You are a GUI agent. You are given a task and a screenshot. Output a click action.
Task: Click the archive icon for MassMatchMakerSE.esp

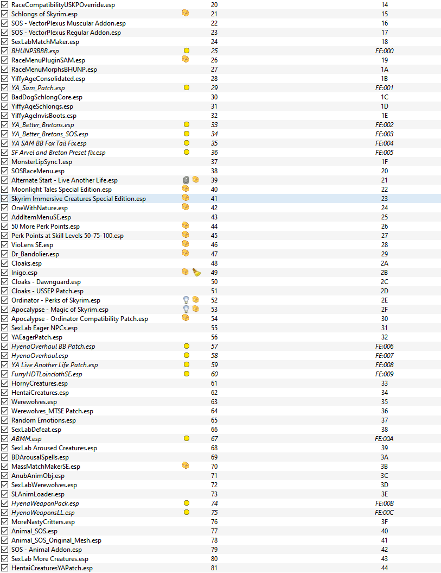pos(186,465)
